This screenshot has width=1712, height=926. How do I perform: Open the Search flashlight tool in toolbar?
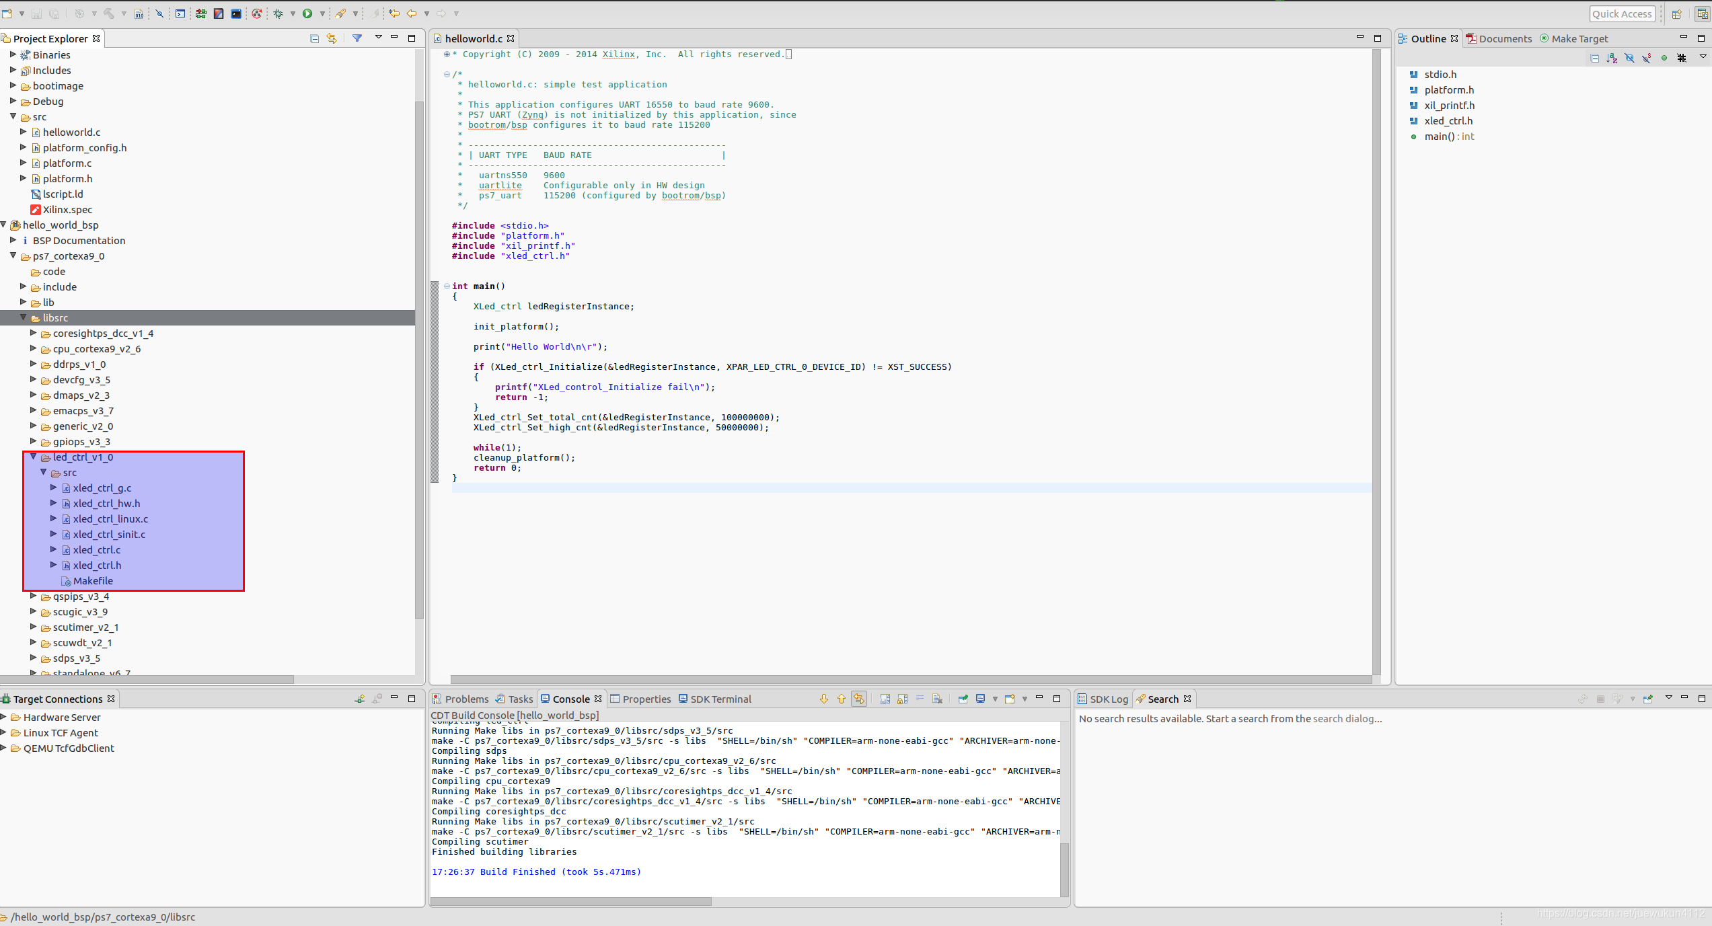tap(340, 13)
